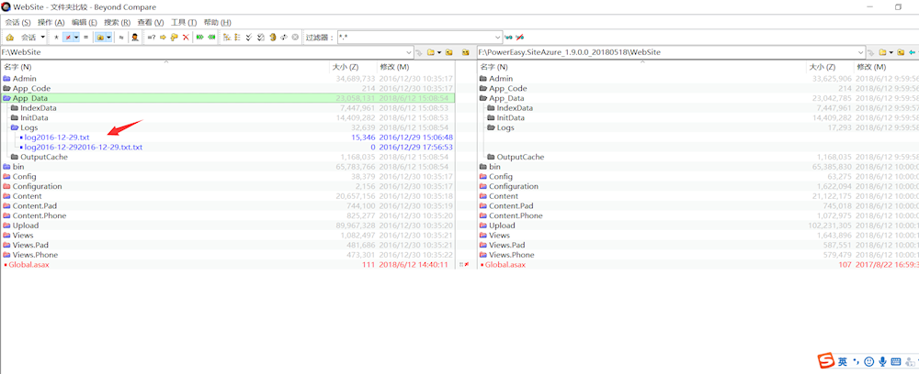Open the 工具 (T) menu
This screenshot has height=374, width=919.
pos(184,22)
